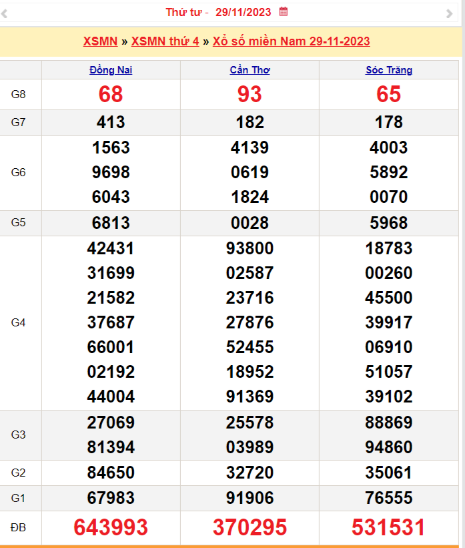Open the XSMN thứ 4 link
The width and height of the screenshot is (465, 548).
pyautogui.click(x=165, y=41)
